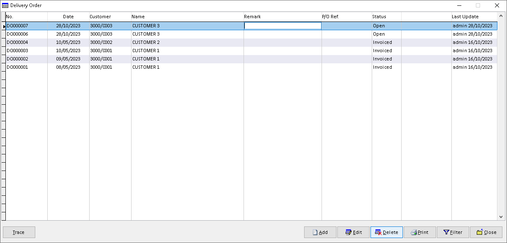Click the Add button with document icon
Image resolution: width=507 pixels, height=243 pixels.
point(320,232)
